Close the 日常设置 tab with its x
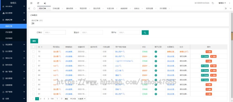The image size is (233, 102). (62, 8)
